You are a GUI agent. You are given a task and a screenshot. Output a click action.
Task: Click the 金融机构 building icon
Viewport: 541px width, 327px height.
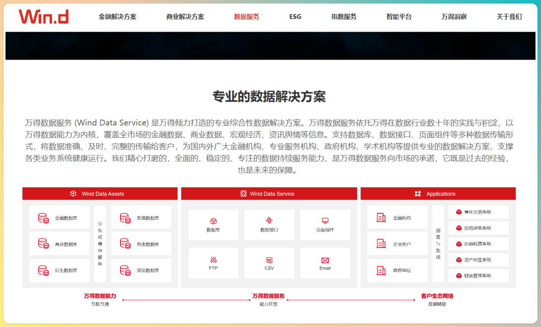tap(381, 218)
